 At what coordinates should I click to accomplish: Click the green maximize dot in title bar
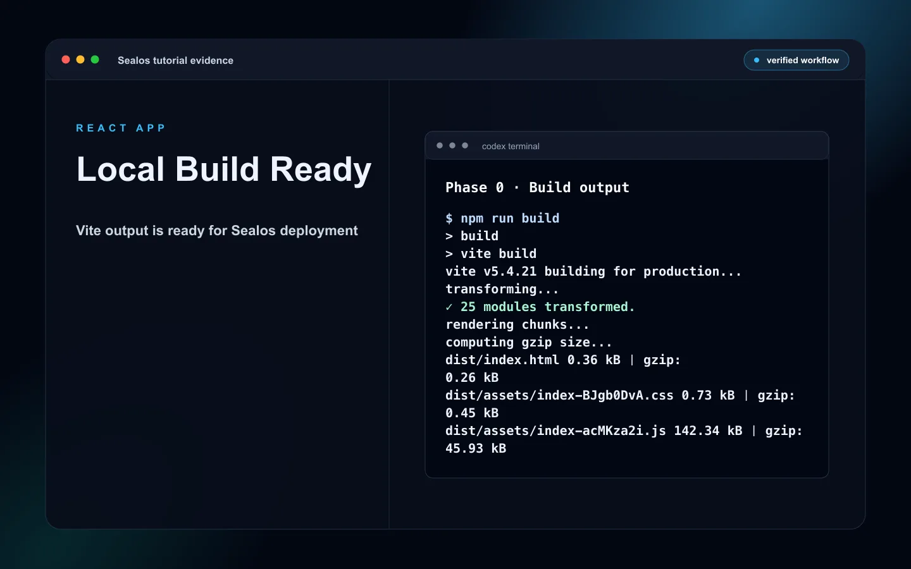(95, 59)
